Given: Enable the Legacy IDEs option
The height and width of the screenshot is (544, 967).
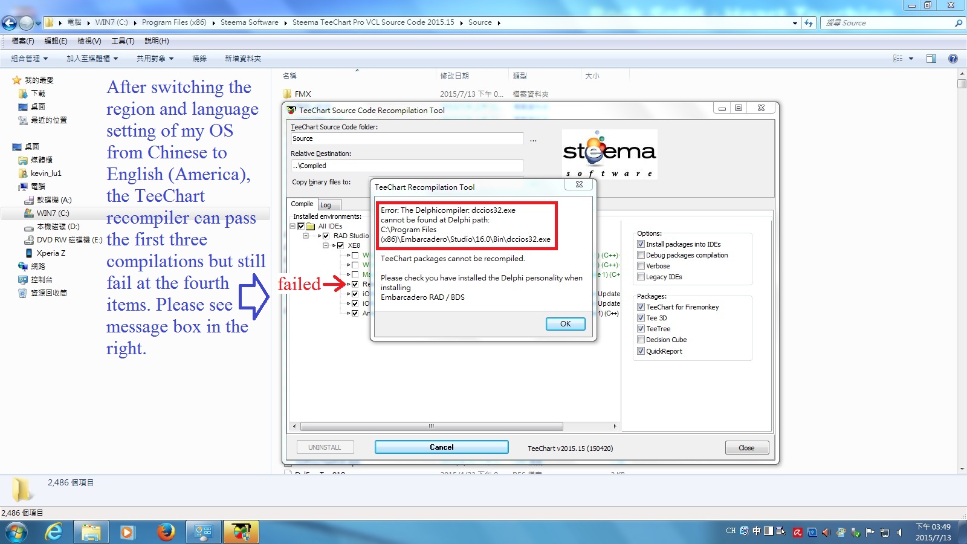Looking at the screenshot, I should point(641,277).
